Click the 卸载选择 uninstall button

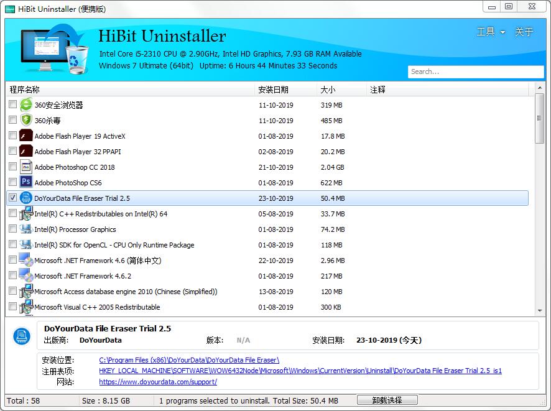click(x=387, y=400)
